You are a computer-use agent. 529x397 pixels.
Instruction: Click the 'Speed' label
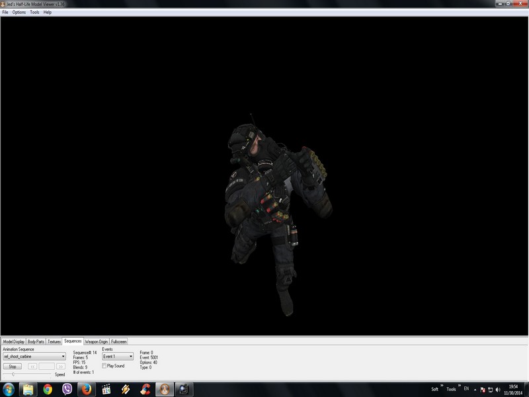60,375
